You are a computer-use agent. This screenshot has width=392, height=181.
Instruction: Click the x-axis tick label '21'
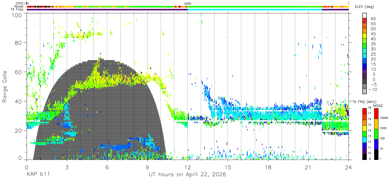(x=308, y=167)
